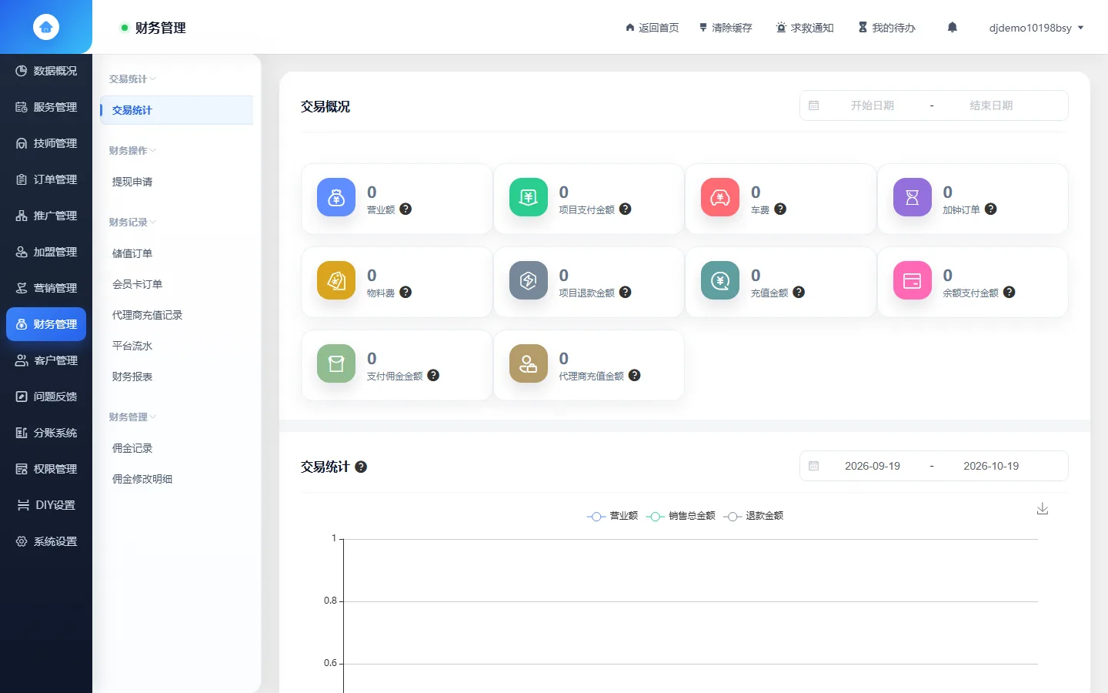This screenshot has height=693, width=1108.
Task: Open 系统设置 in the sidebar
Action: 46,541
